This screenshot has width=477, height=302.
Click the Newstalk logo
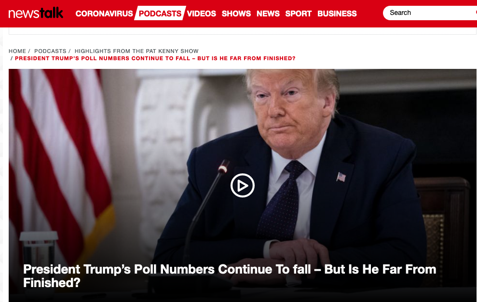[36, 13]
